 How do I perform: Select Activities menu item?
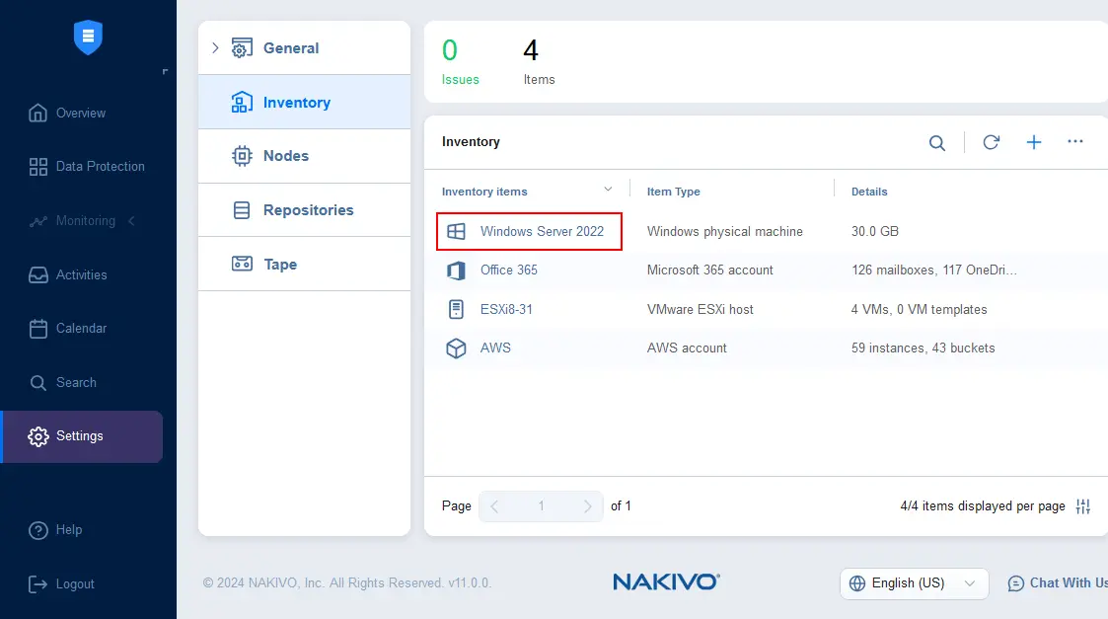81,275
